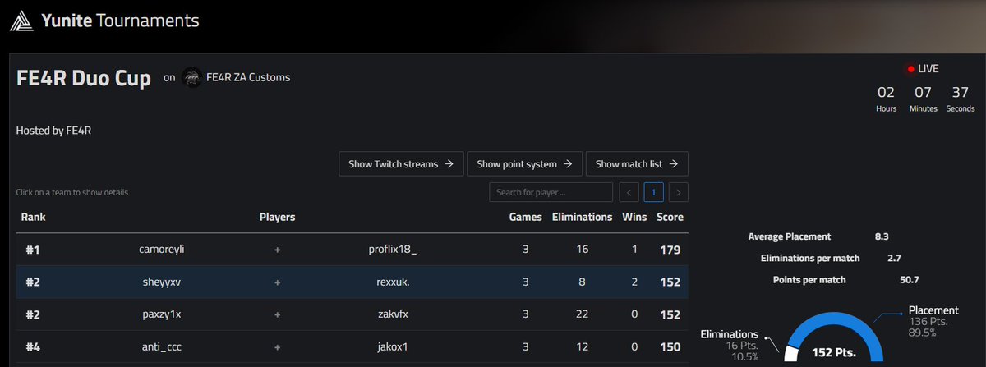Select the Players column header
986x367 pixels.
(x=277, y=218)
